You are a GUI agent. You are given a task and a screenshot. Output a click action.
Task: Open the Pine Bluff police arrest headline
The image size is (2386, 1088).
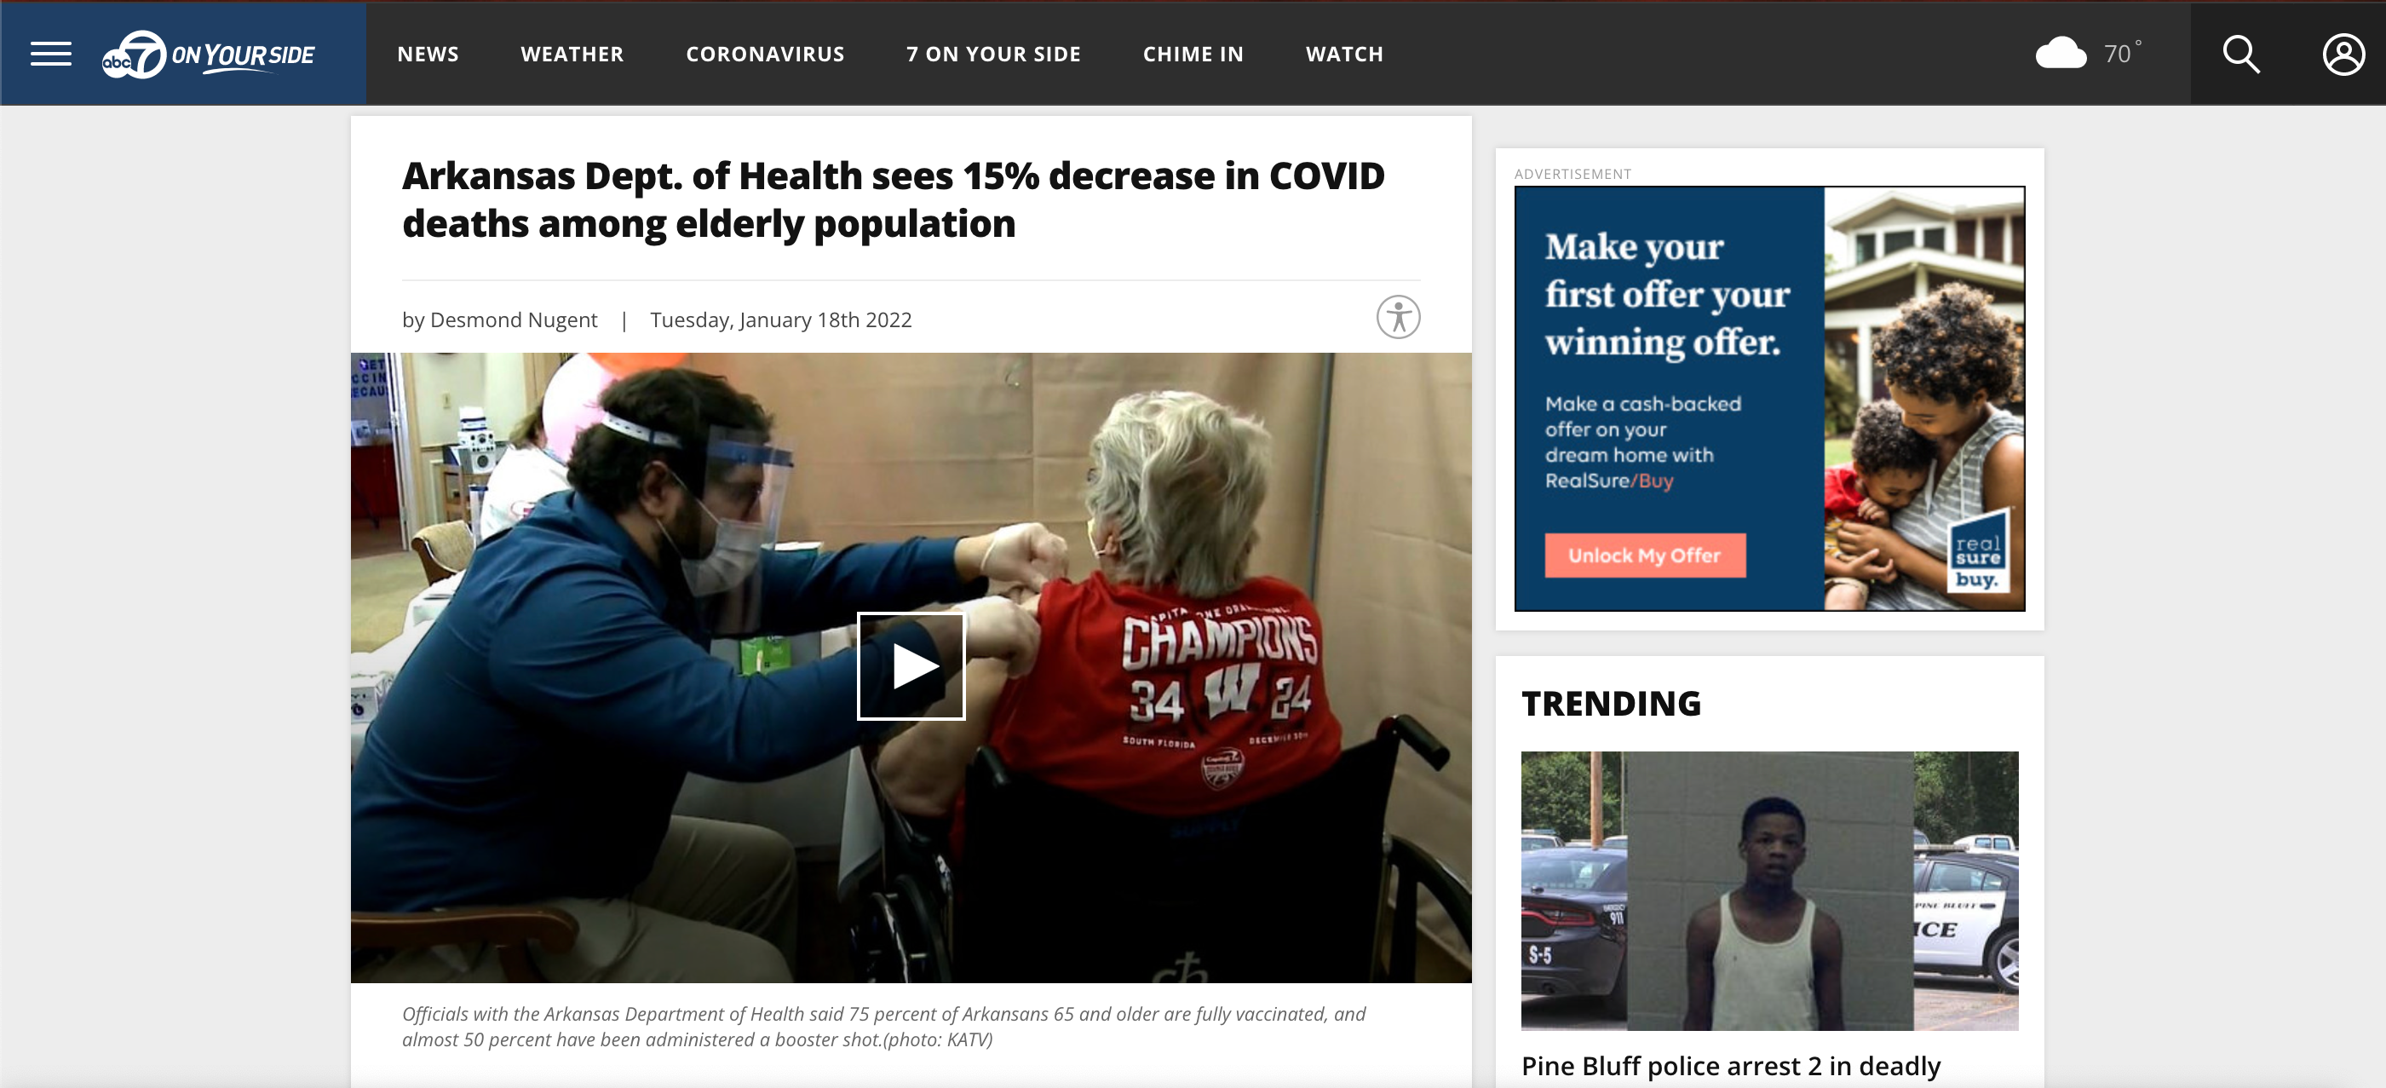1730,1066
